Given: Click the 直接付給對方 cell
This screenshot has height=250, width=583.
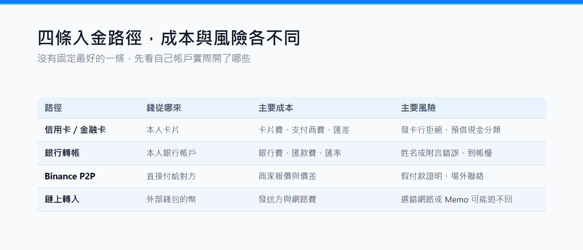Looking at the screenshot, I should click(171, 176).
